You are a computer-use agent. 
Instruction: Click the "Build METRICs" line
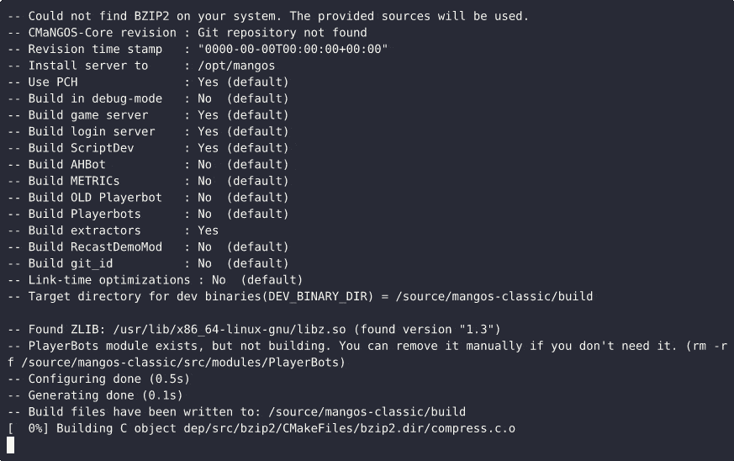(x=157, y=181)
